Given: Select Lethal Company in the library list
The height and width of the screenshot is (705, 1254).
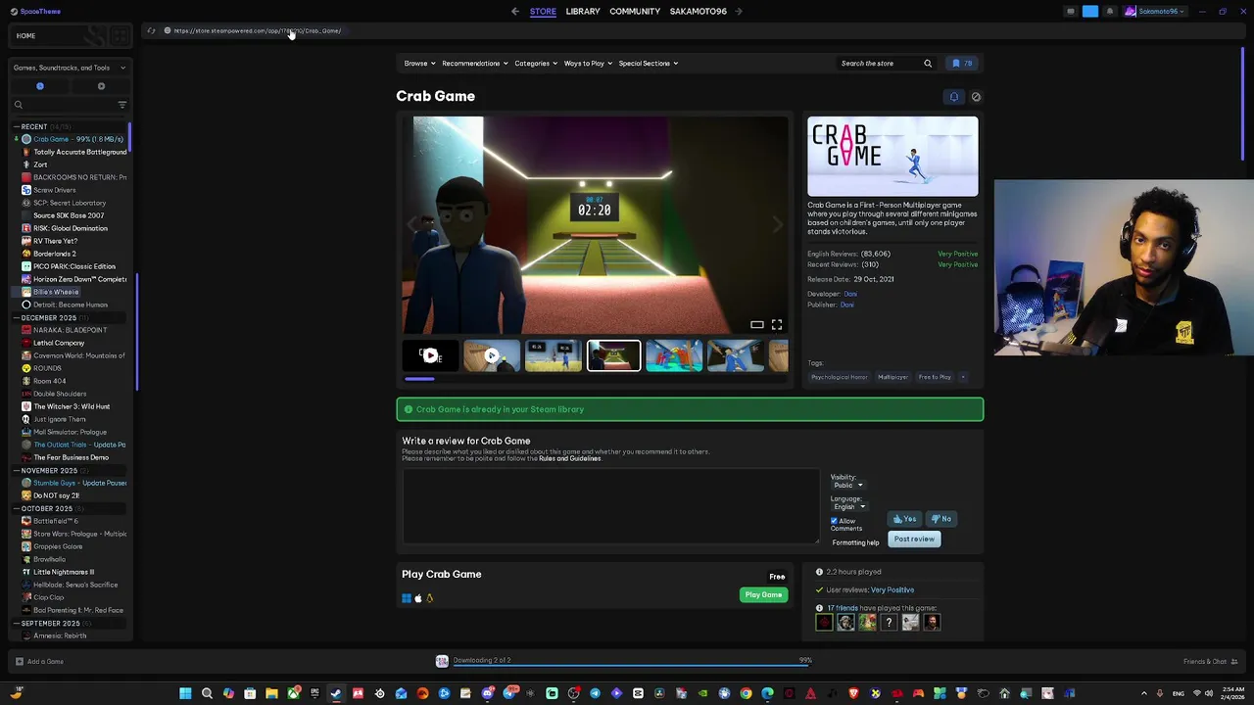Looking at the screenshot, I should click(x=59, y=343).
